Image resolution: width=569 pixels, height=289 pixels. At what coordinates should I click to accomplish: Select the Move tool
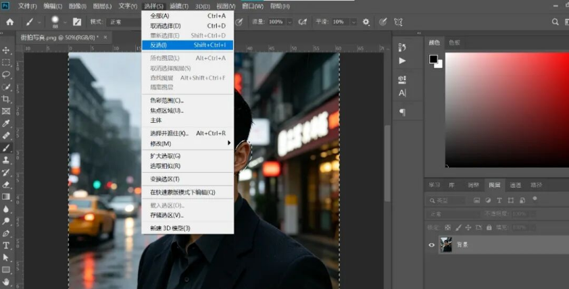pyautogui.click(x=6, y=50)
